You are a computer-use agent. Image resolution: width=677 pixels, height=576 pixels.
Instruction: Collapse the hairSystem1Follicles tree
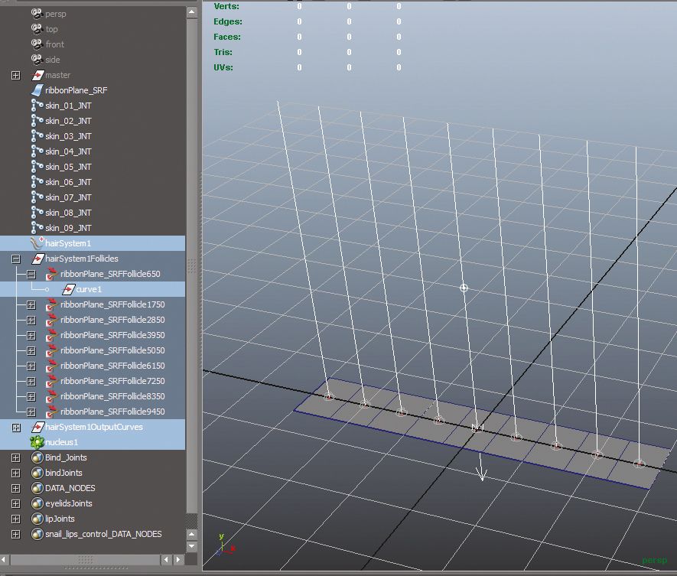click(x=16, y=258)
